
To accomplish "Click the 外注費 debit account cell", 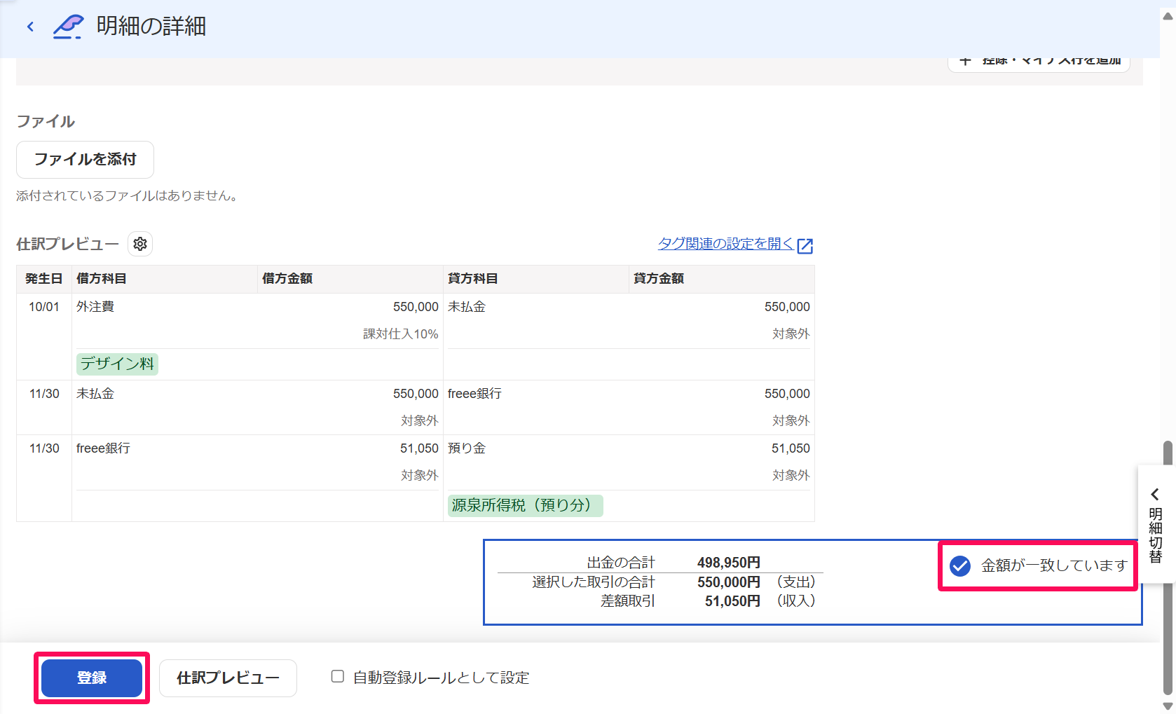I will coord(95,307).
